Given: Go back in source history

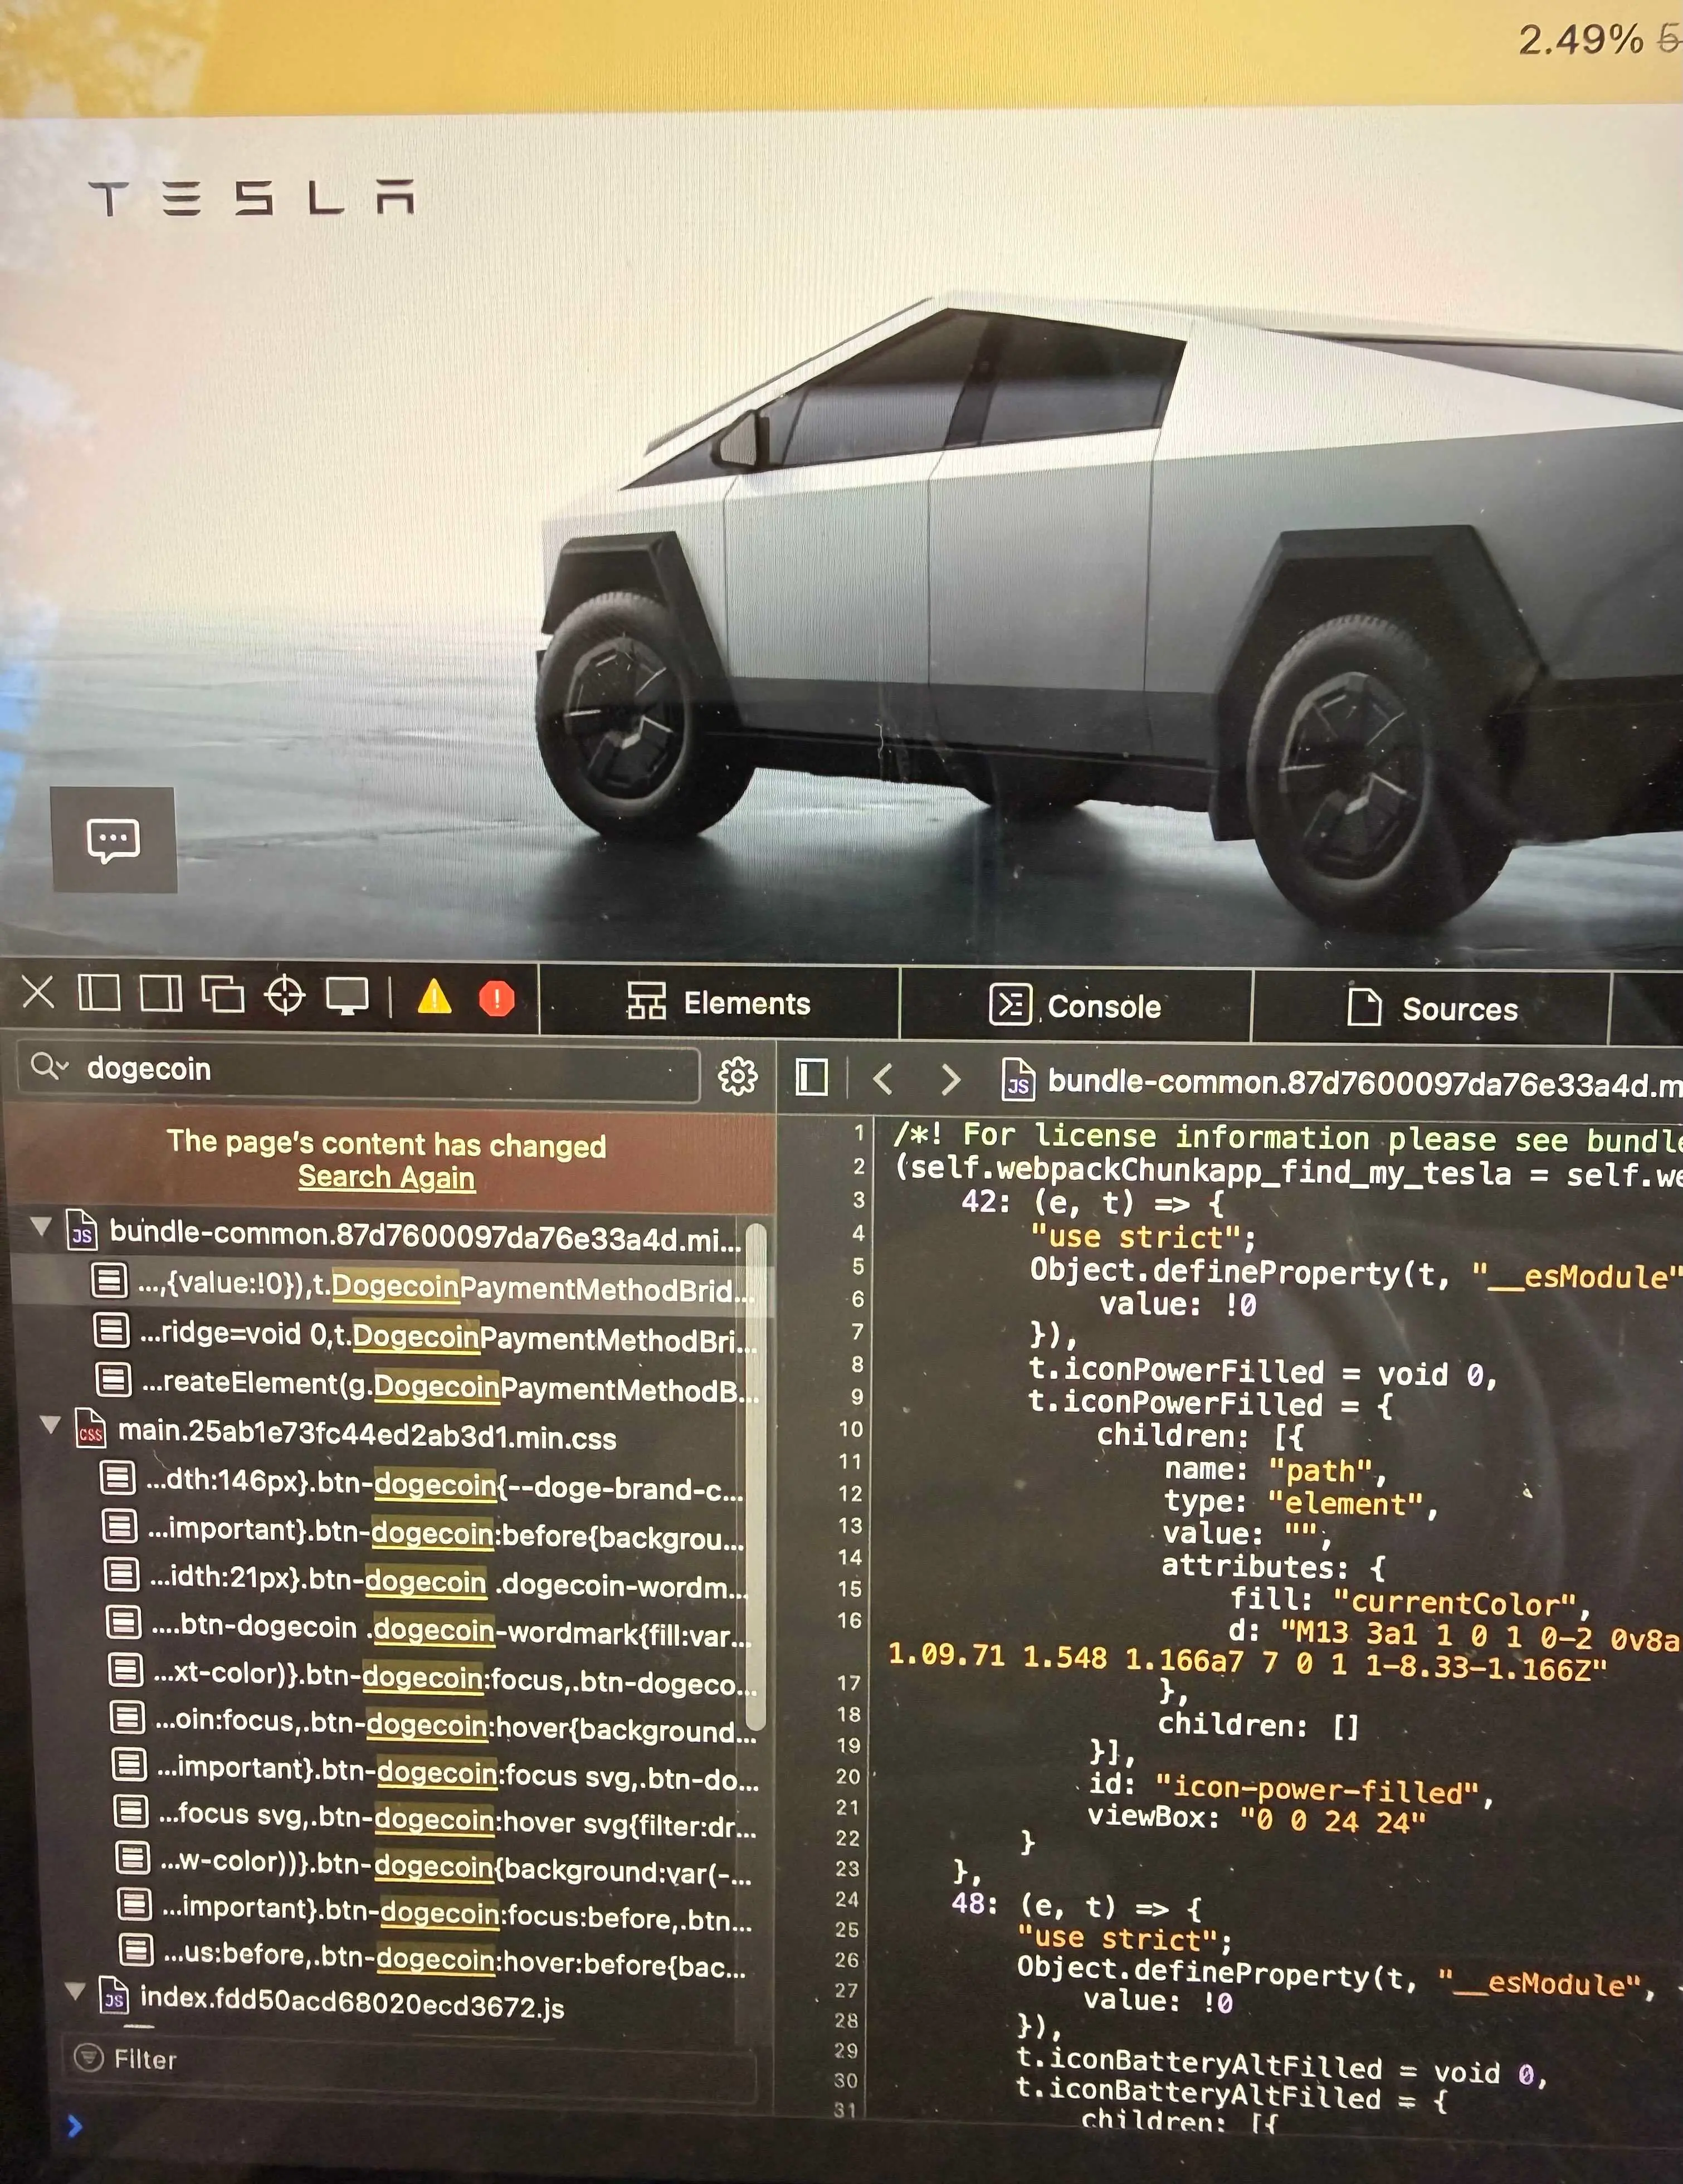Looking at the screenshot, I should pos(883,1078).
